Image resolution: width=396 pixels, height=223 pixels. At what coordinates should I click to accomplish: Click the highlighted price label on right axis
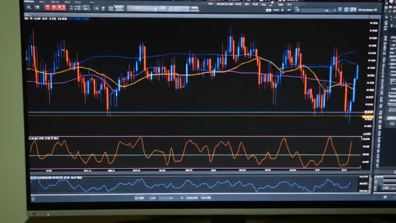pyautogui.click(x=368, y=117)
